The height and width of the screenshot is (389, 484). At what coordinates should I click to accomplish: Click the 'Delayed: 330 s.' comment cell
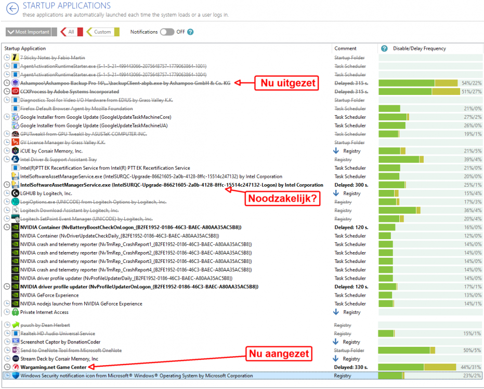coord(350,367)
